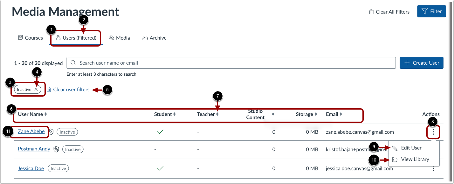The image size is (454, 184).
Task: Expand the Studio Content sort control
Action: [273, 114]
